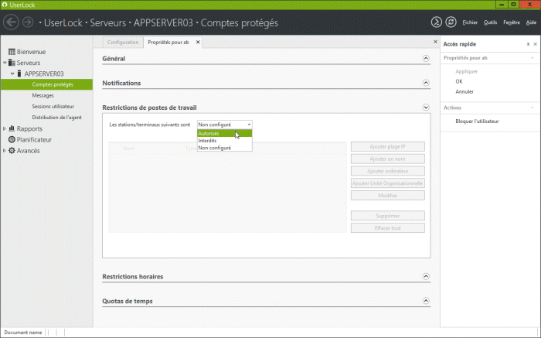The width and height of the screenshot is (541, 338).
Task: Select Non configuré in dropdown list
Action: (x=224, y=148)
